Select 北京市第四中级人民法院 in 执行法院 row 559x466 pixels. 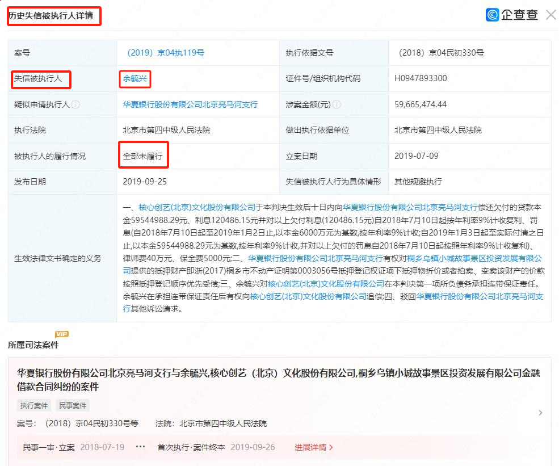[x=166, y=130]
